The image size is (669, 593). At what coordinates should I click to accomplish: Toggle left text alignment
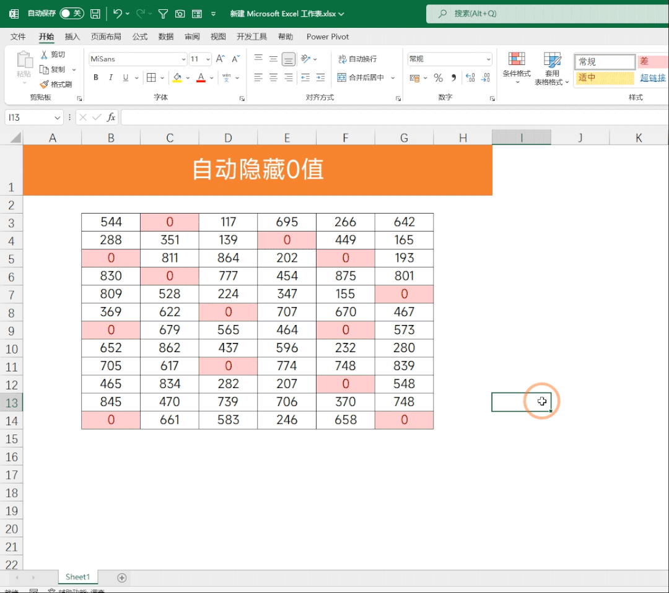(x=258, y=77)
